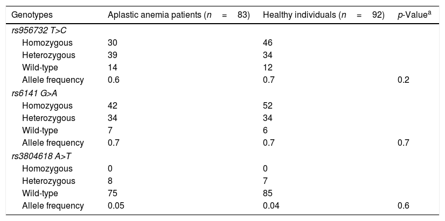Click the value 42 for rs6141 homozygous patients
Viewport: 445px width, 221px height.
click(x=113, y=105)
